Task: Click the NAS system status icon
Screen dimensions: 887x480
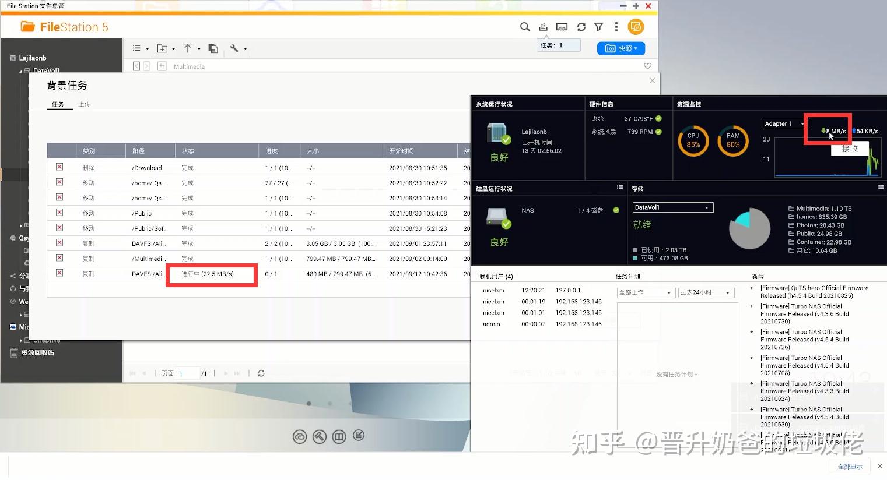Action: 499,133
